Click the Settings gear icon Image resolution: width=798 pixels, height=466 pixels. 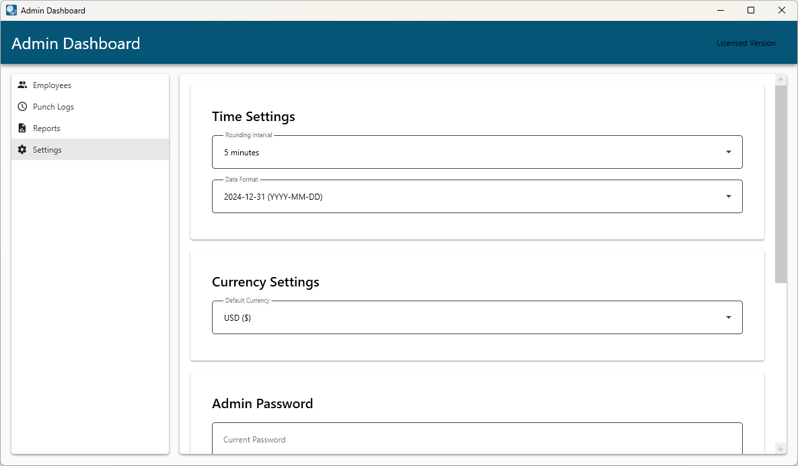click(x=22, y=150)
